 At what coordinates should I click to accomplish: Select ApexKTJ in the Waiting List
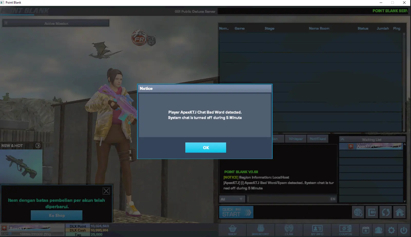coord(371,146)
